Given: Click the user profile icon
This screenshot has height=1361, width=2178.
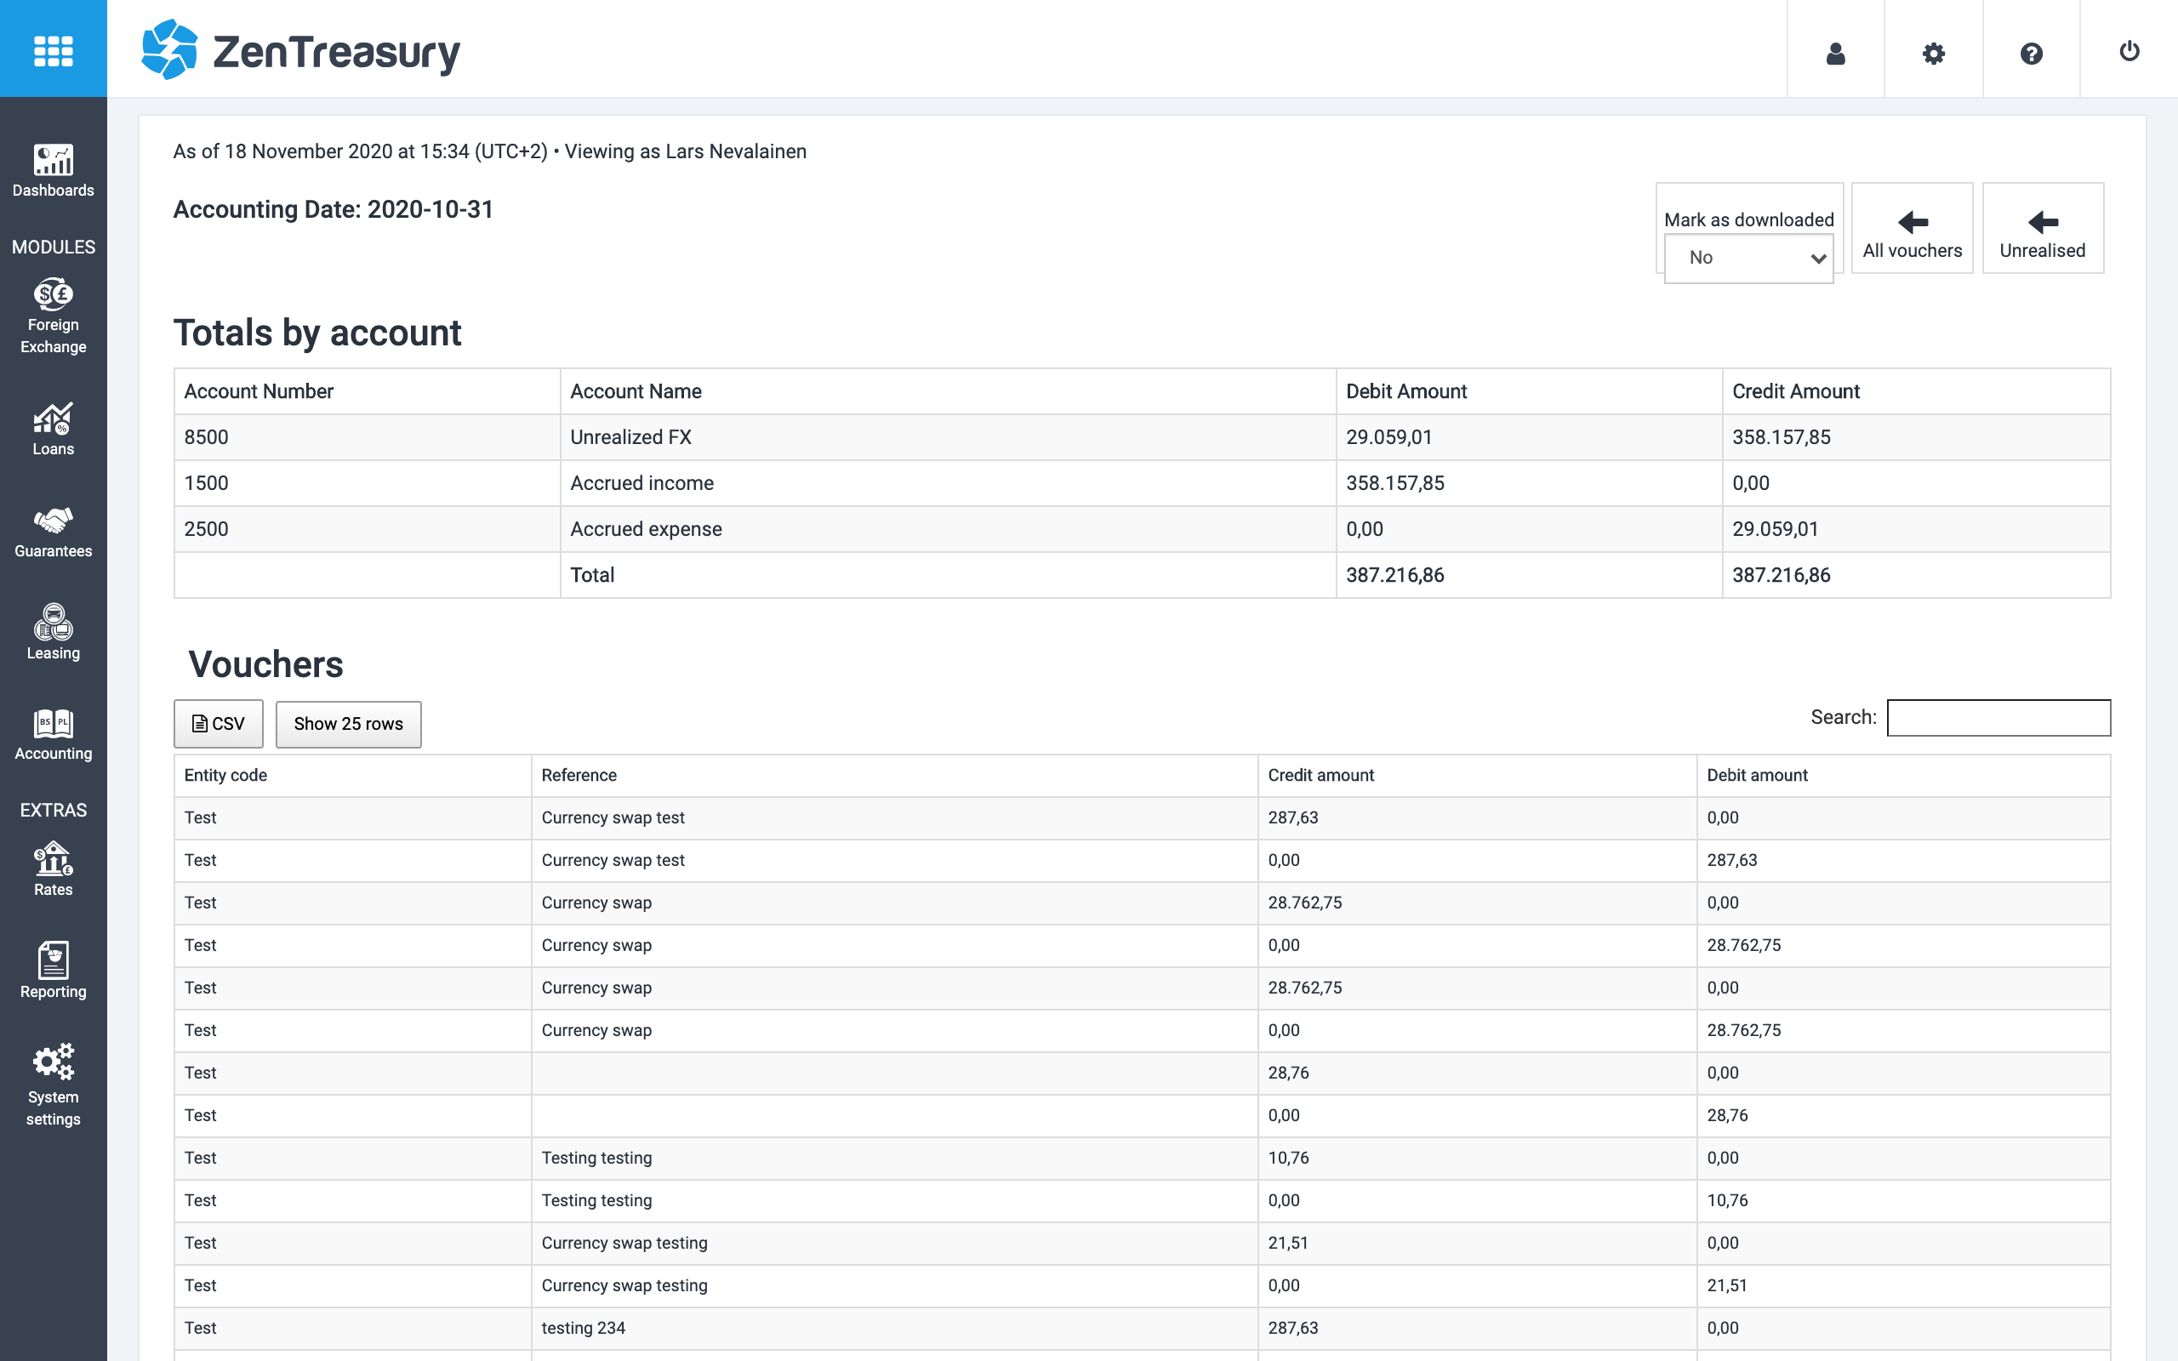Looking at the screenshot, I should click(x=1835, y=53).
